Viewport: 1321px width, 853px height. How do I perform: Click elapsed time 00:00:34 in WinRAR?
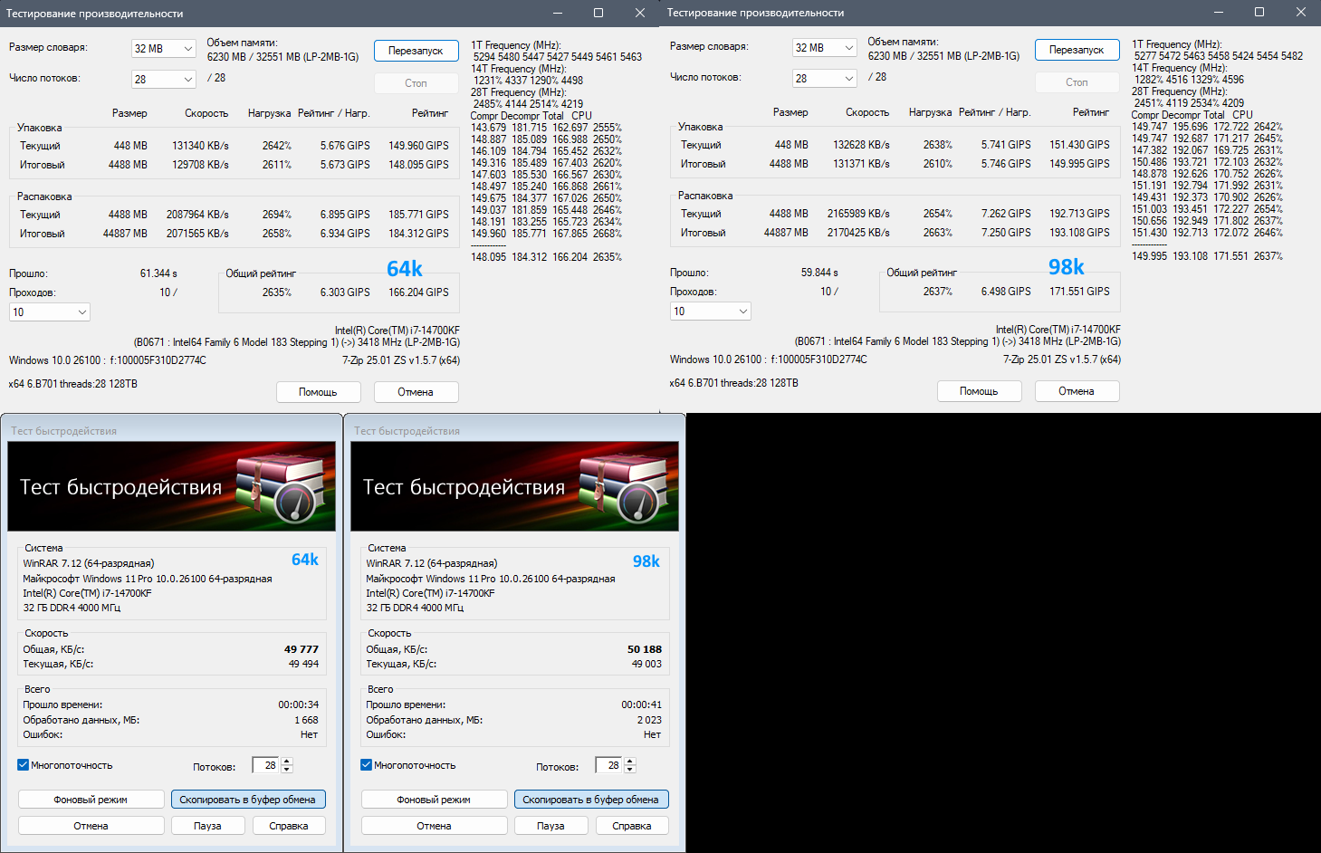click(299, 704)
